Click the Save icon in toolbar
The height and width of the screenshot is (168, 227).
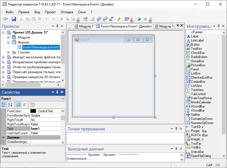[14, 19]
